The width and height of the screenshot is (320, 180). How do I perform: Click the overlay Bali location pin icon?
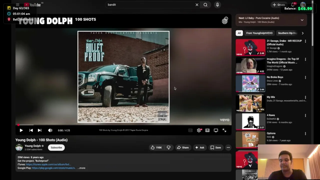[x=9, y=19]
